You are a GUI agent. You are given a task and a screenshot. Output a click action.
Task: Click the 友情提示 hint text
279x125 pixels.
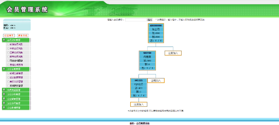pyautogui.click(x=180, y=20)
